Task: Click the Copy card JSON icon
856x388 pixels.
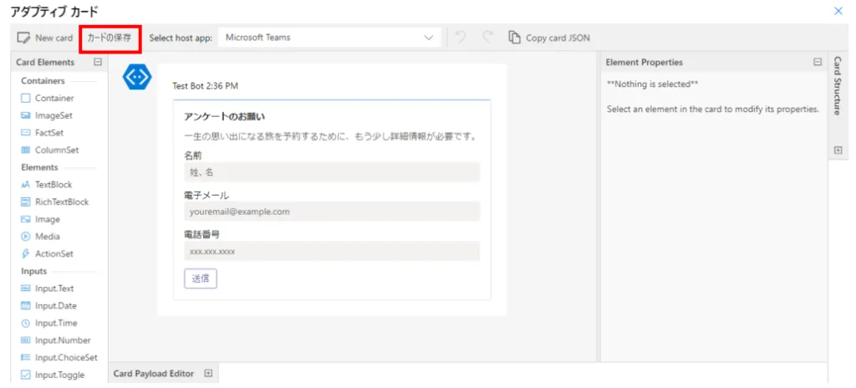Action: (514, 38)
